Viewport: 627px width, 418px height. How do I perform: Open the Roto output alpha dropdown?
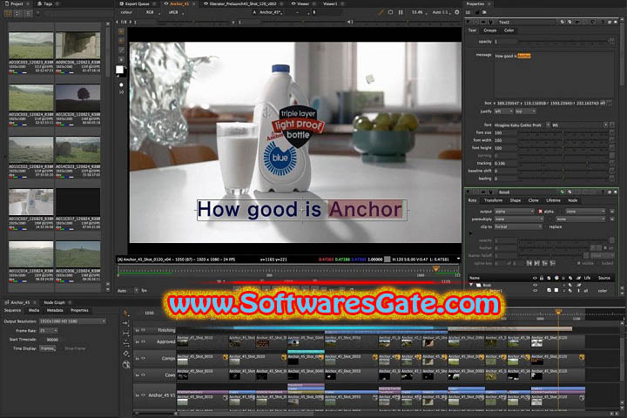tap(515, 212)
